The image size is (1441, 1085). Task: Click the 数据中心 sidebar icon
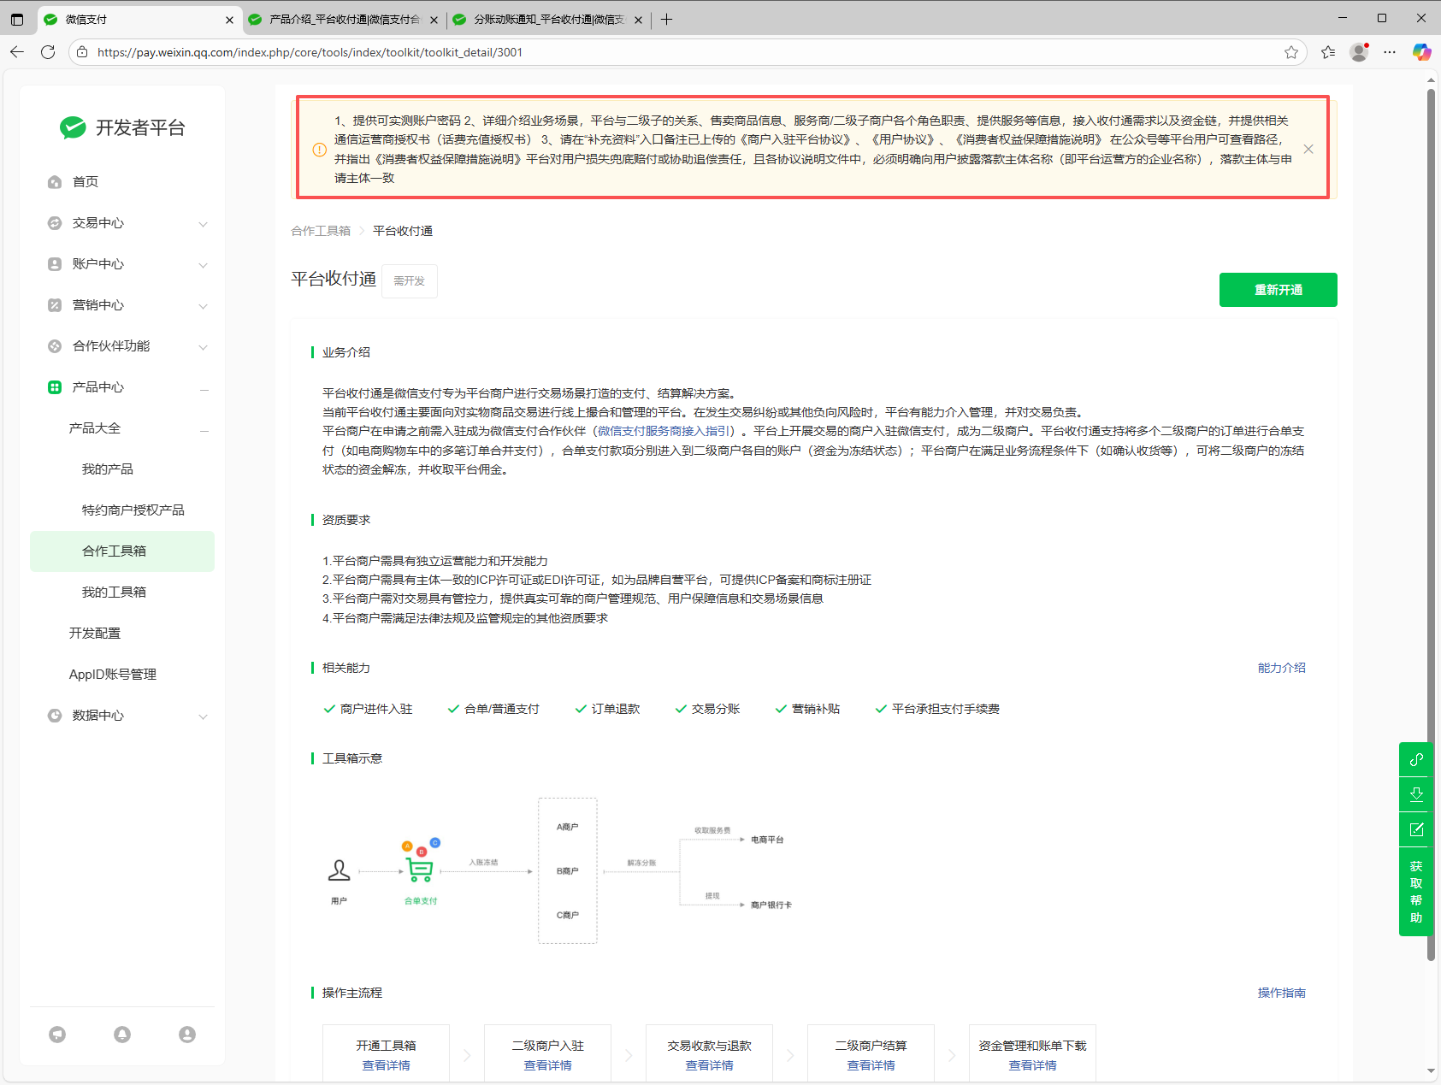click(x=55, y=716)
